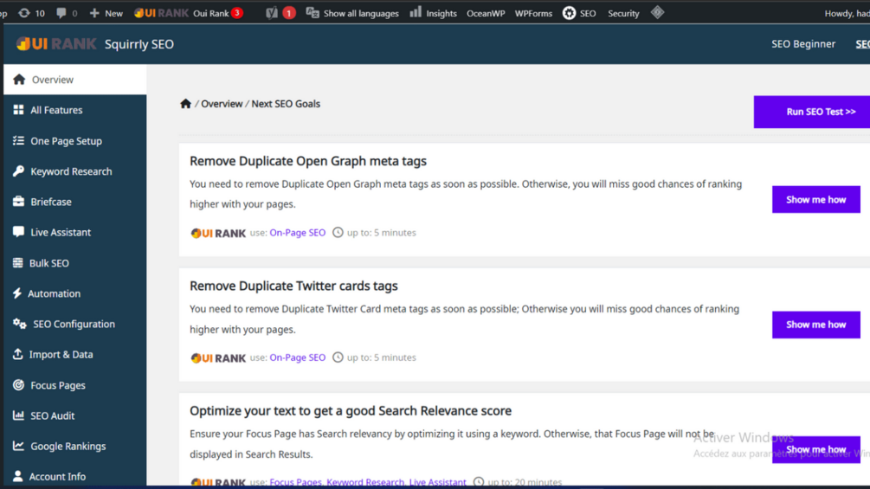The width and height of the screenshot is (870, 489).
Task: Click the Automation lightning bolt icon
Action: coord(17,293)
